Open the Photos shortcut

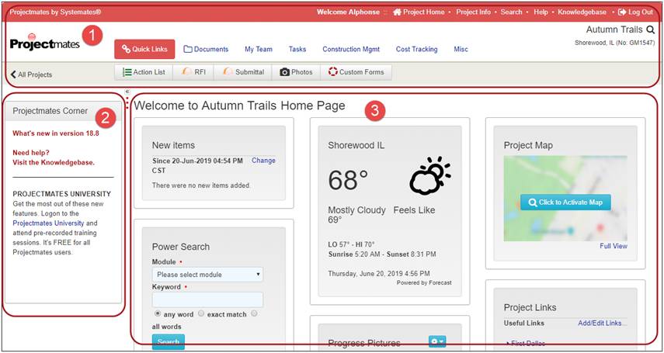pyautogui.click(x=296, y=72)
